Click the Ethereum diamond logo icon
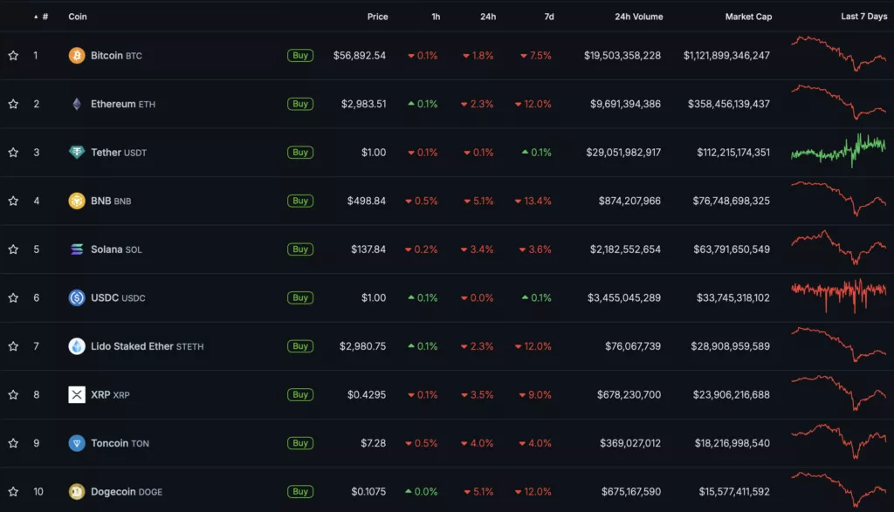The image size is (894, 512). pos(77,104)
